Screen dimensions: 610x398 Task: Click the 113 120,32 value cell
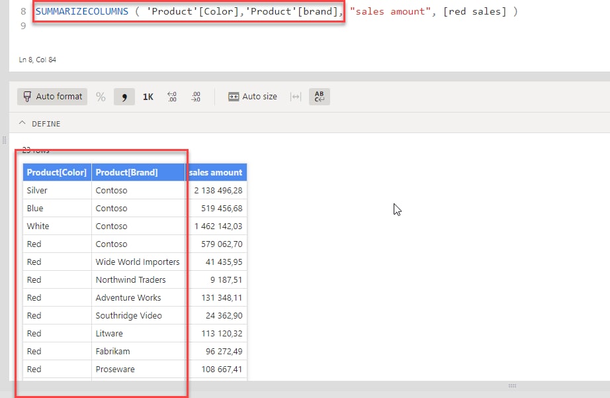tap(216, 334)
